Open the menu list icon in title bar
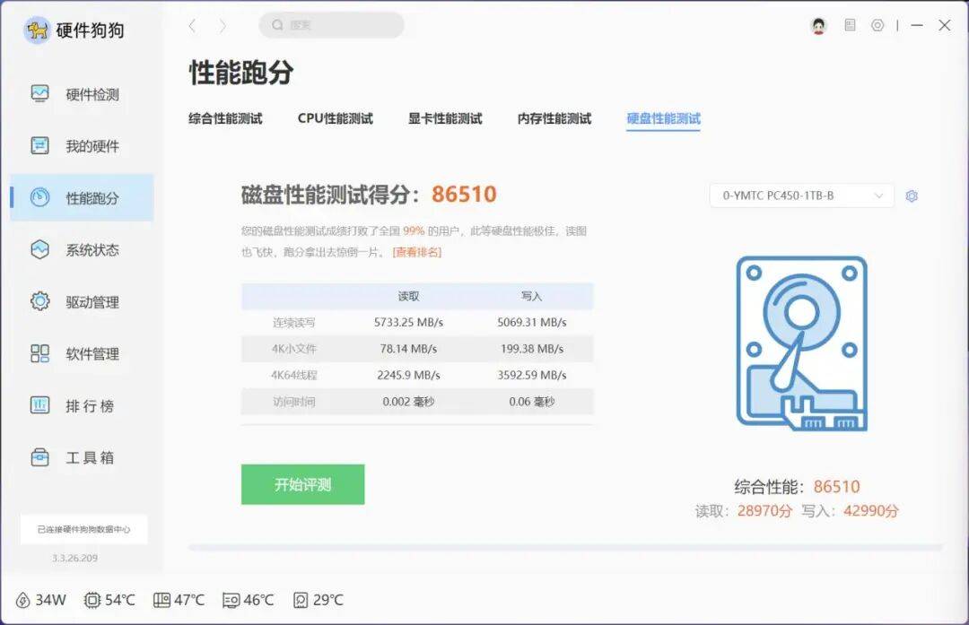The image size is (969, 625). 851,25
